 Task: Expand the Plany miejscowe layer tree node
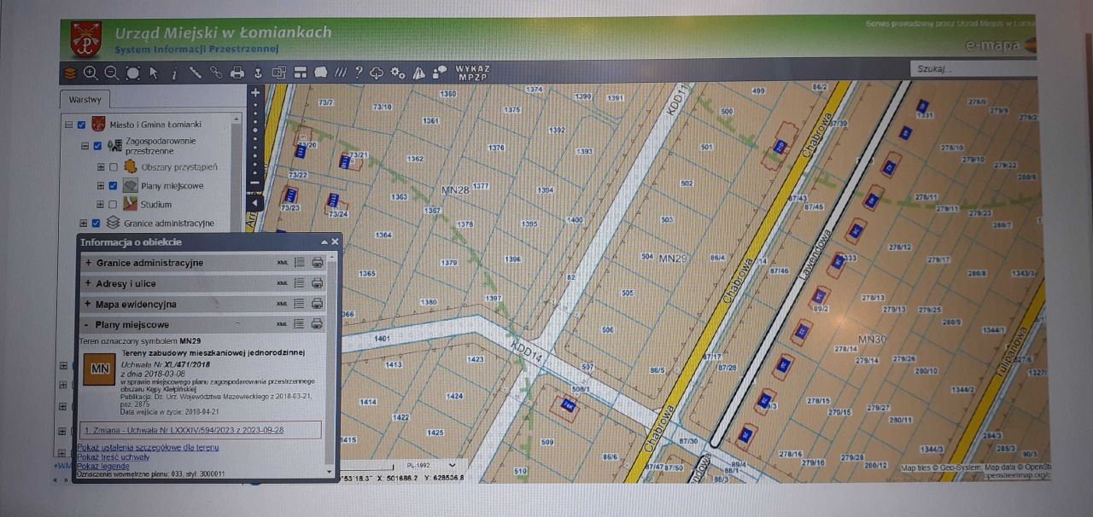coord(101,186)
